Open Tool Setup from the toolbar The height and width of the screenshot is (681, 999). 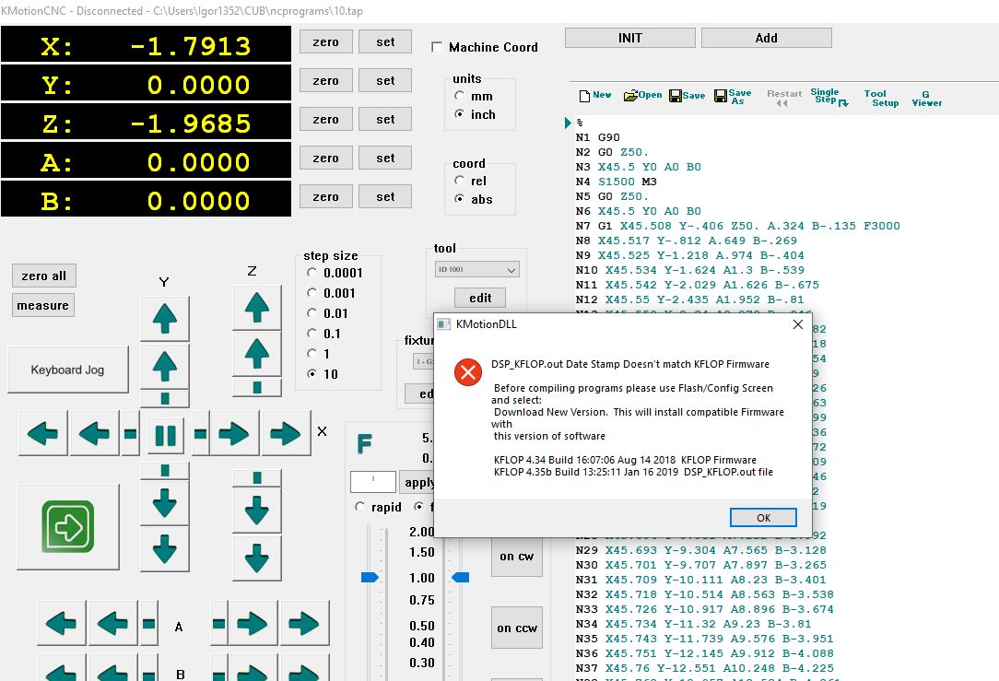click(x=880, y=98)
